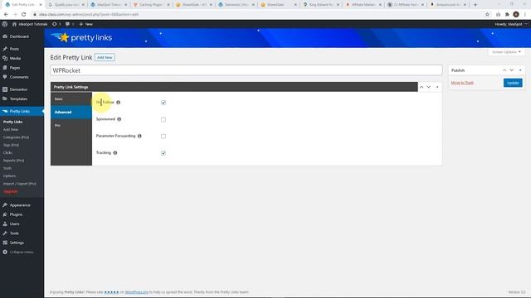Open the Chrome profile avatar
The image size is (531, 298).
point(516,15)
